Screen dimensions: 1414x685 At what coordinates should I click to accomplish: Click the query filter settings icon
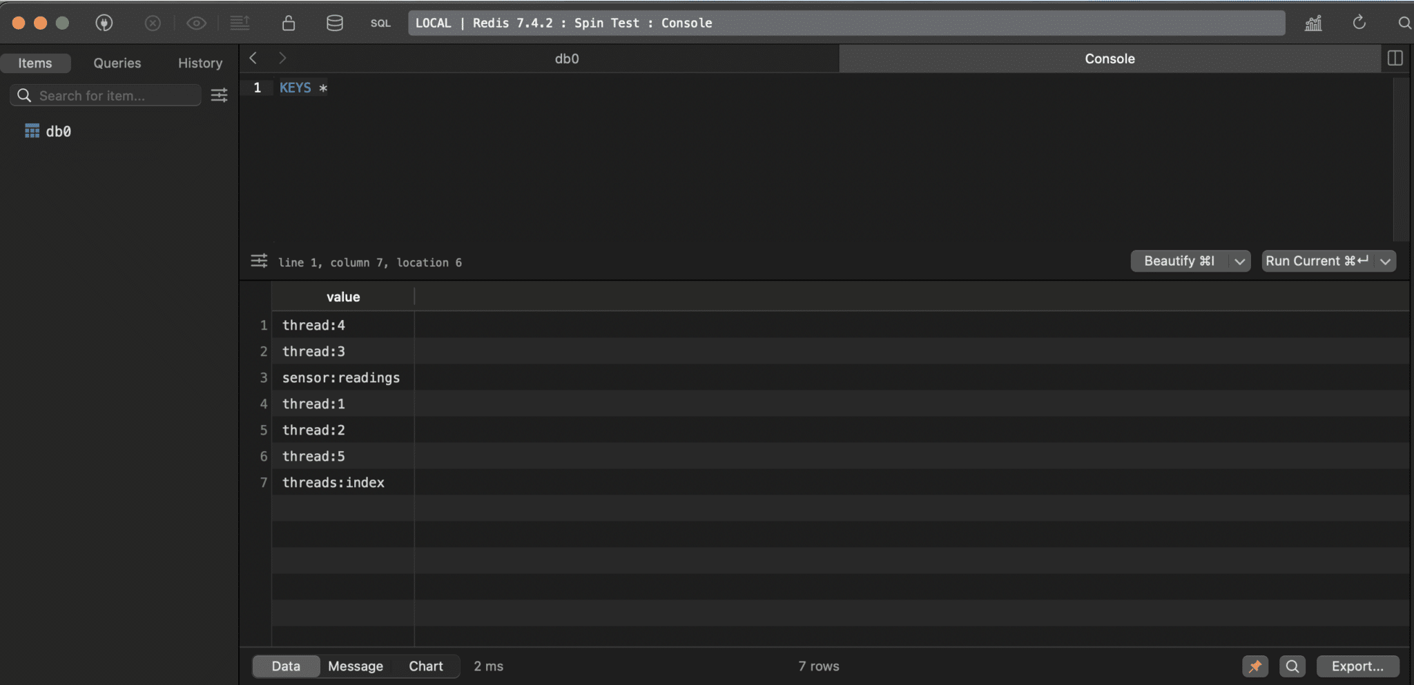pos(260,261)
